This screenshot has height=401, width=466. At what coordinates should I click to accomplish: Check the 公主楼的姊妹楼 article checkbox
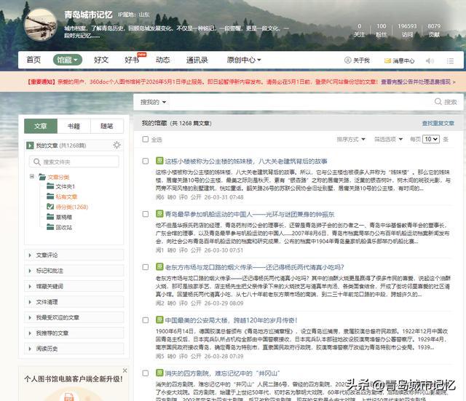(146, 161)
